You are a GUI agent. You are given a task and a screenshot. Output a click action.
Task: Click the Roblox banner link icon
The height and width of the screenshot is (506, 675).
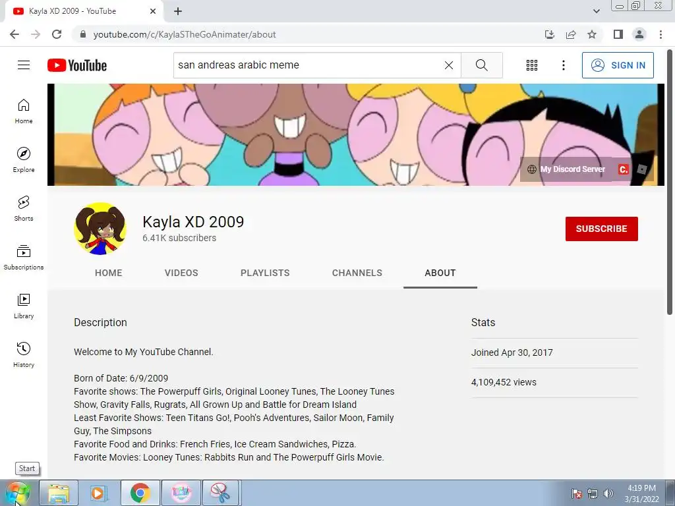click(642, 169)
